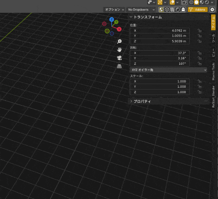This screenshot has height=199, width=218.
Task: Click the zoom magnifier viewport icon
Action: point(119,41)
